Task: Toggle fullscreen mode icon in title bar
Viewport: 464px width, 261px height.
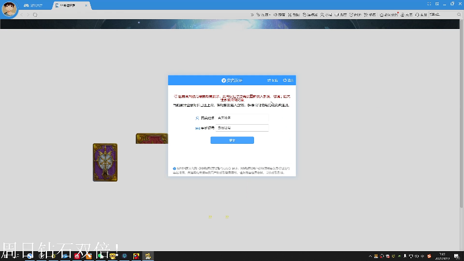Action: pyautogui.click(x=429, y=4)
